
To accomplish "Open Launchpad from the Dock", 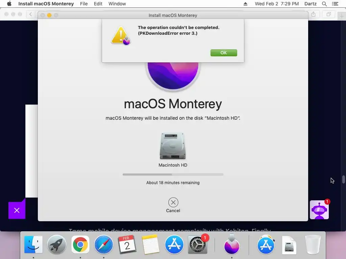I will point(57,244).
